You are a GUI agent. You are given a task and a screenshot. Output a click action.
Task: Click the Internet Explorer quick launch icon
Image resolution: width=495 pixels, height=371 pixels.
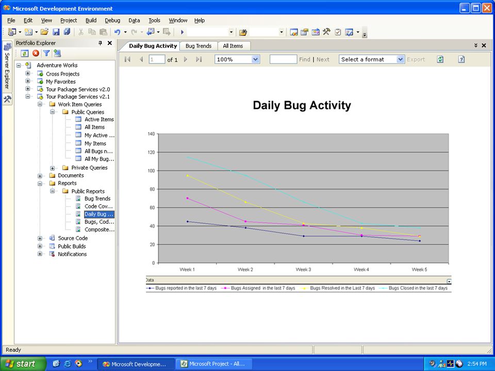click(x=67, y=364)
